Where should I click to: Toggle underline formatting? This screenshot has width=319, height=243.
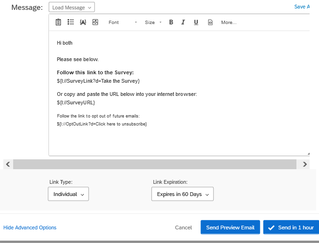point(196,22)
